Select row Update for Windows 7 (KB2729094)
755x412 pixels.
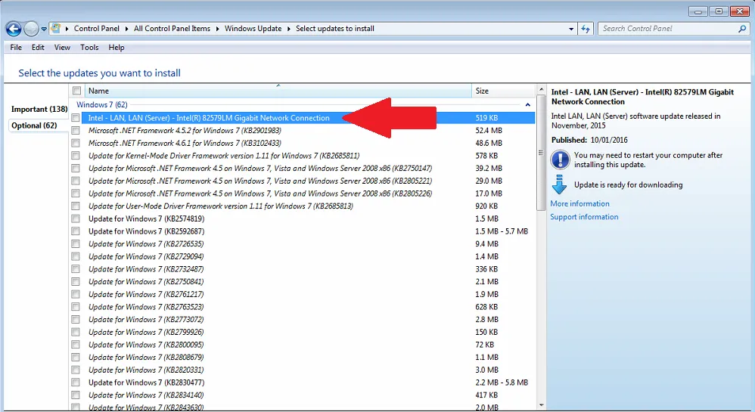[308, 256]
